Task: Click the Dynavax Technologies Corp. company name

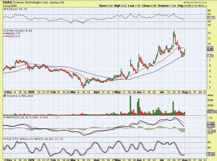Action: pyautogui.click(x=30, y=2)
